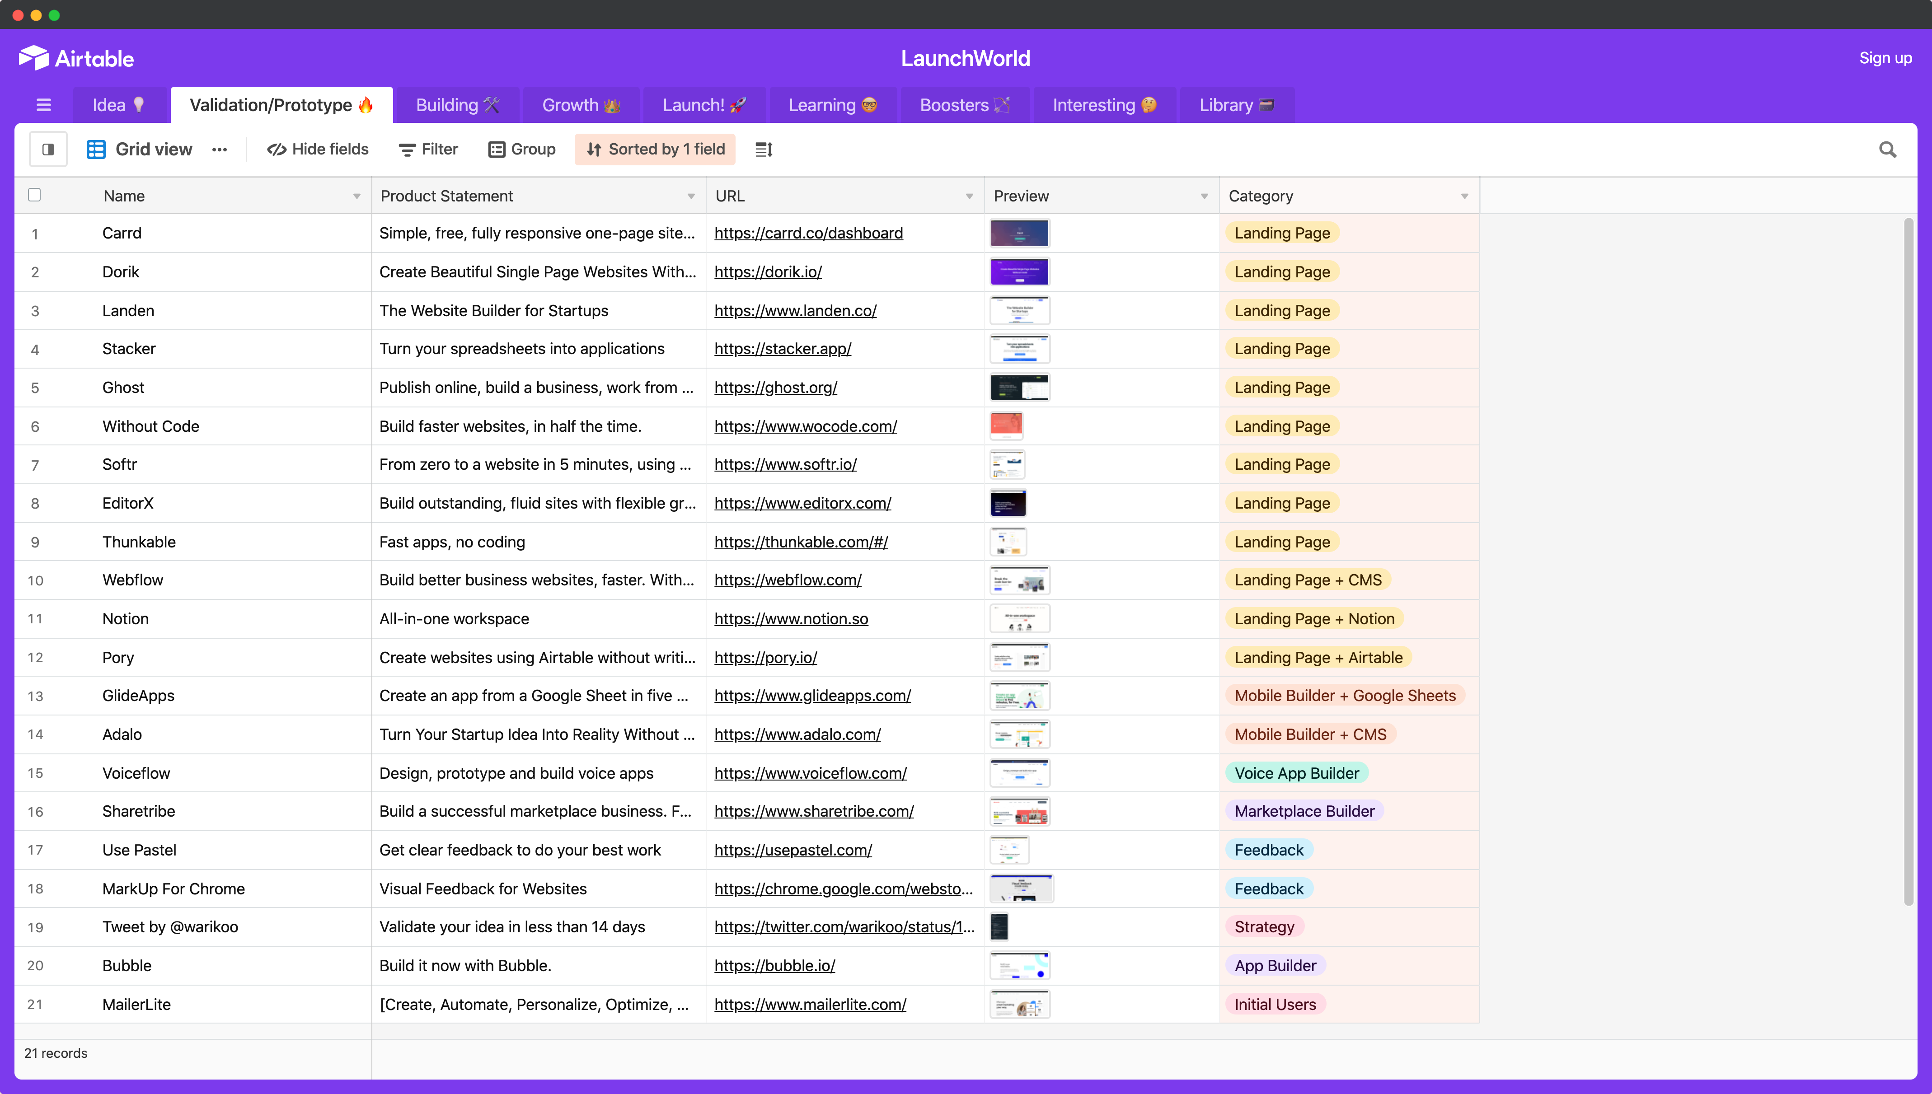Select the 'Visual Feedback for Websites' cell
Screen dimensions: 1932x1094
tap(539, 889)
